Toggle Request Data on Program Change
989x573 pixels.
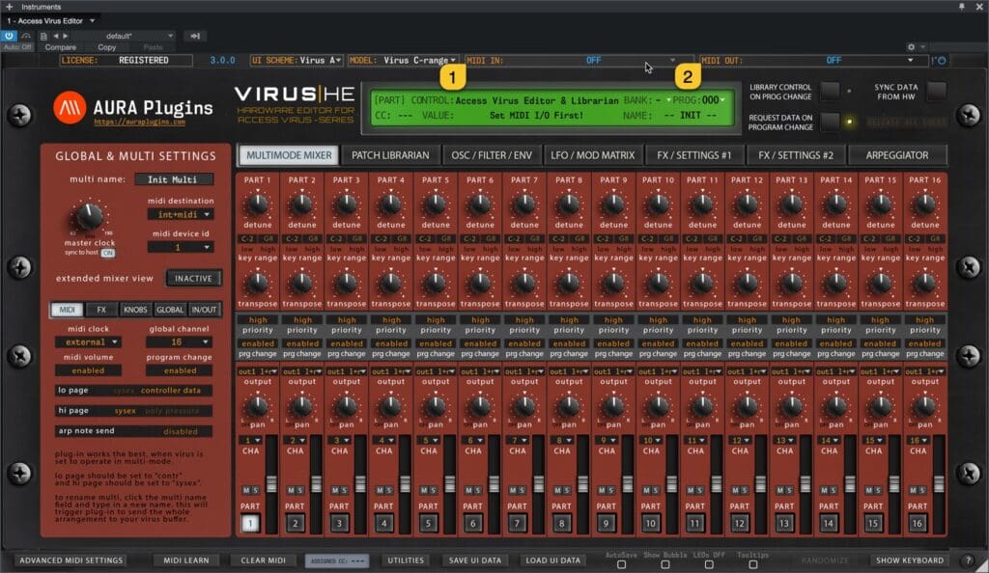[x=830, y=122]
